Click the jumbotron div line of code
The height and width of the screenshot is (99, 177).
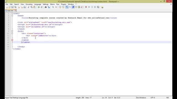pyautogui.click(x=41, y=35)
